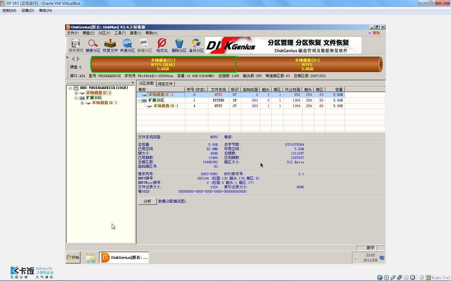Go to next disk using right arrow
Image resolution: width=451 pixels, height=281 pixels.
click(78, 59)
